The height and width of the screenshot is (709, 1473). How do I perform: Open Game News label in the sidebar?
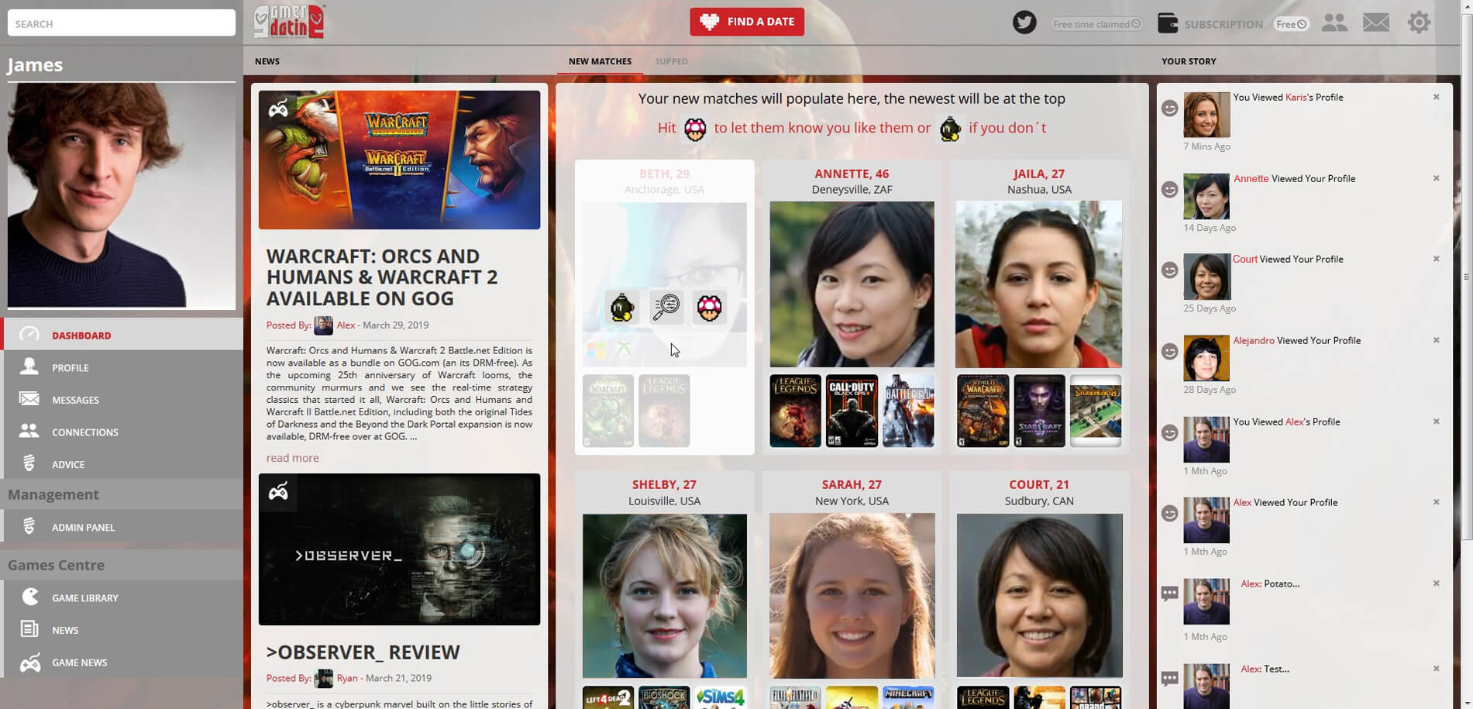(x=79, y=663)
